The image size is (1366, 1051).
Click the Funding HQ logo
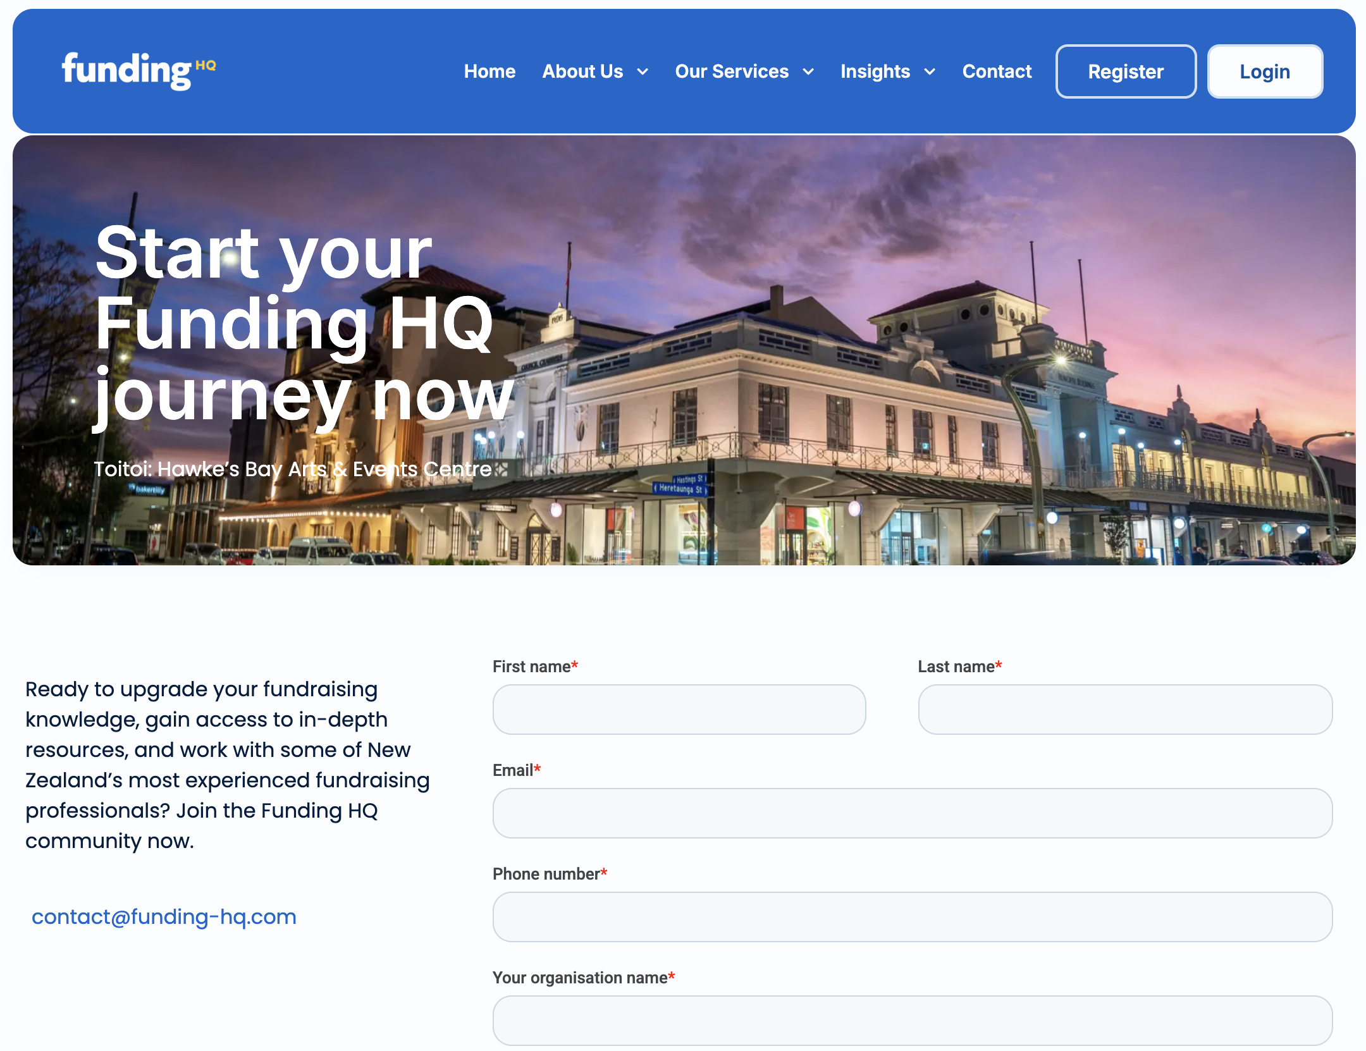138,71
